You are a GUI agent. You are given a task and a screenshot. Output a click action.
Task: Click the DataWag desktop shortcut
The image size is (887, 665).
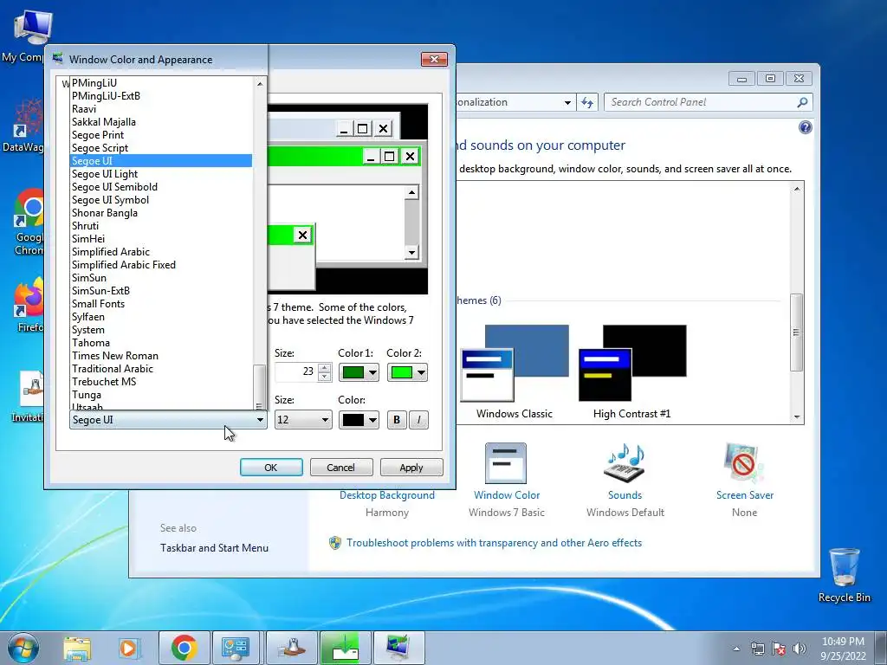click(25, 126)
